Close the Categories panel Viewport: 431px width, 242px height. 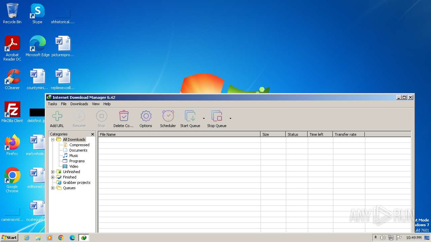[x=93, y=134]
